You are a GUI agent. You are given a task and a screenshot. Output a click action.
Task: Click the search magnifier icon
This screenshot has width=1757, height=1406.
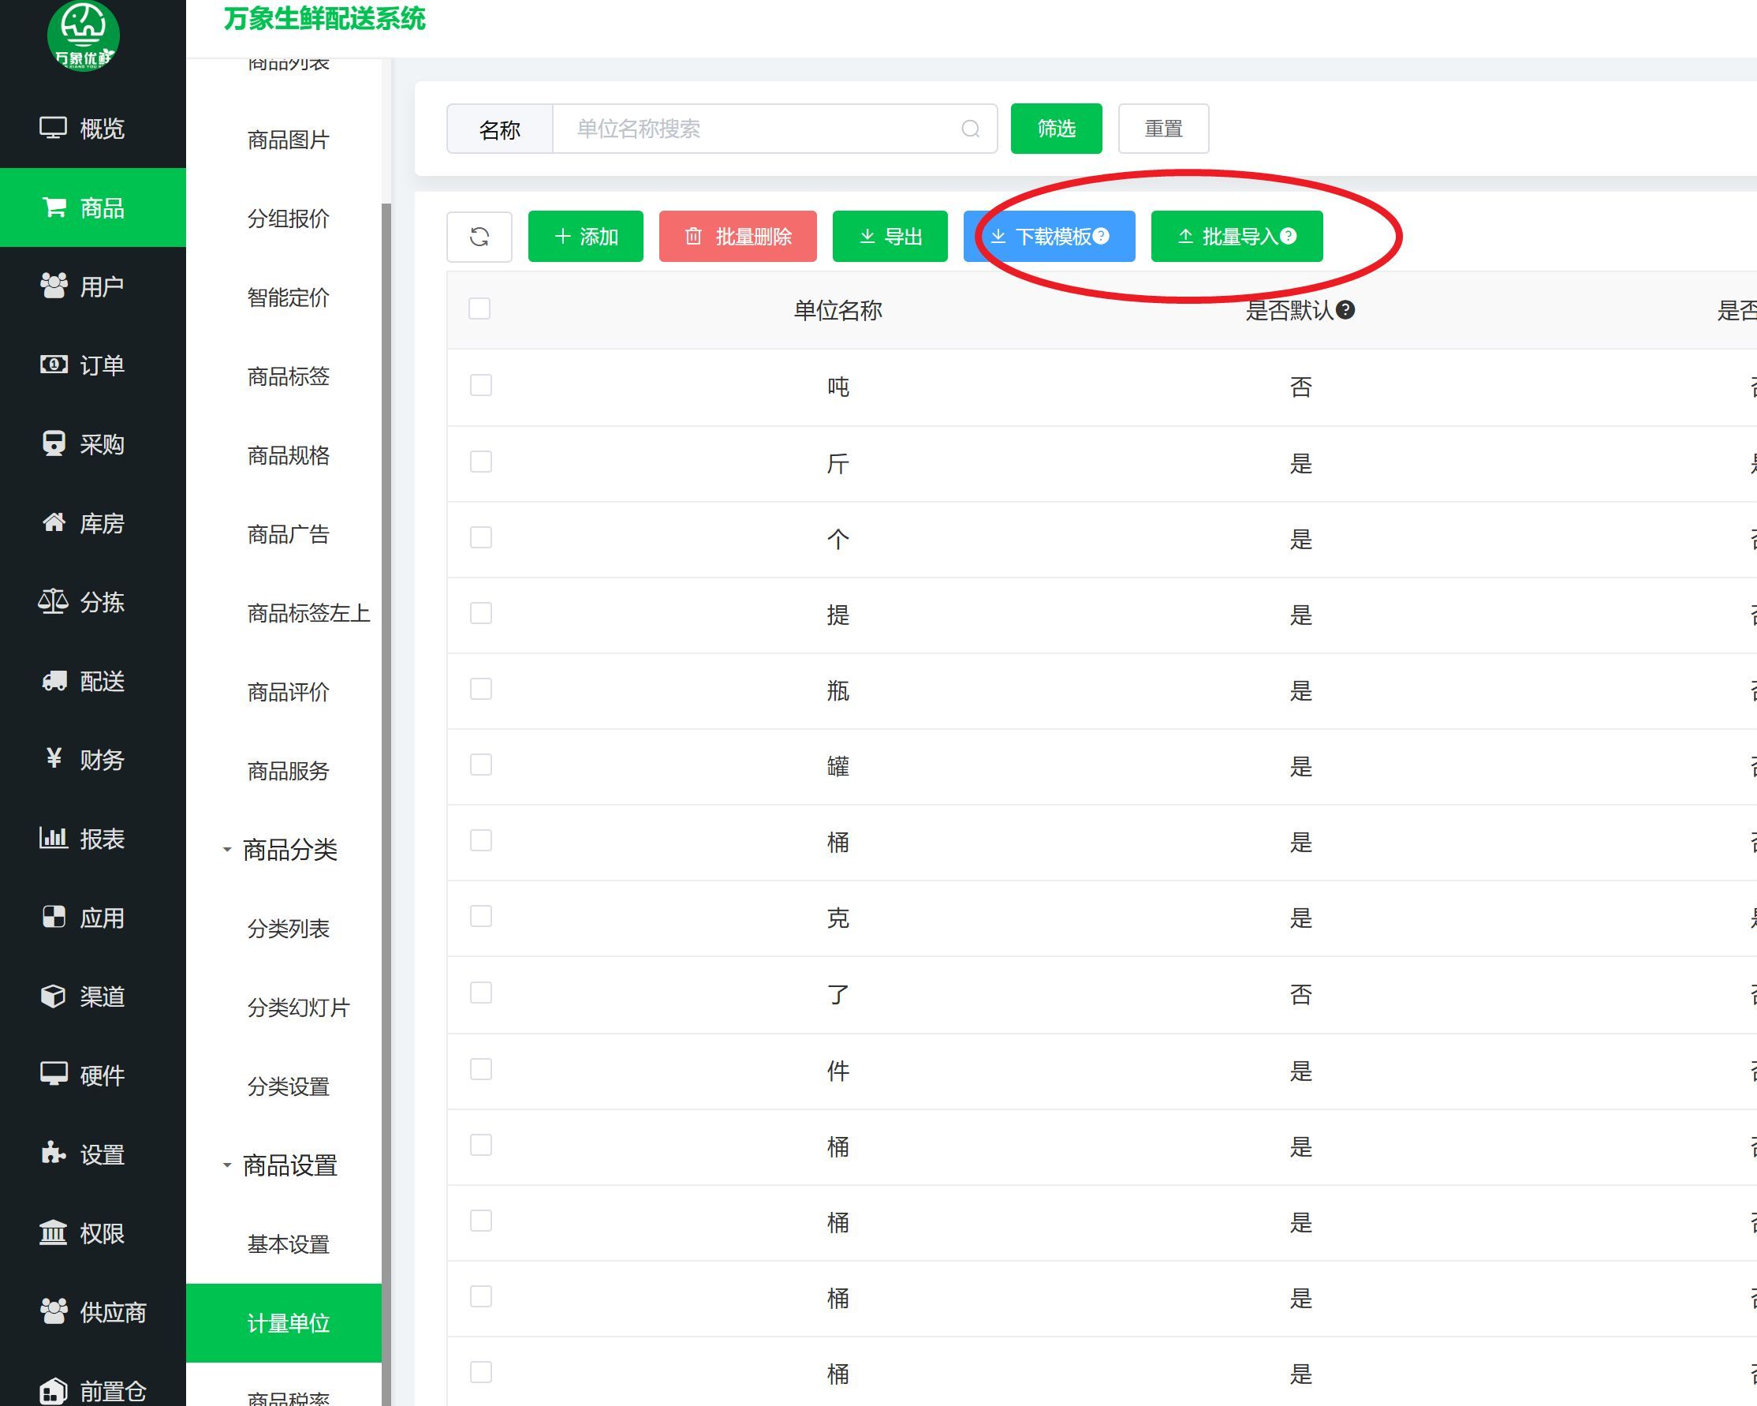[970, 129]
